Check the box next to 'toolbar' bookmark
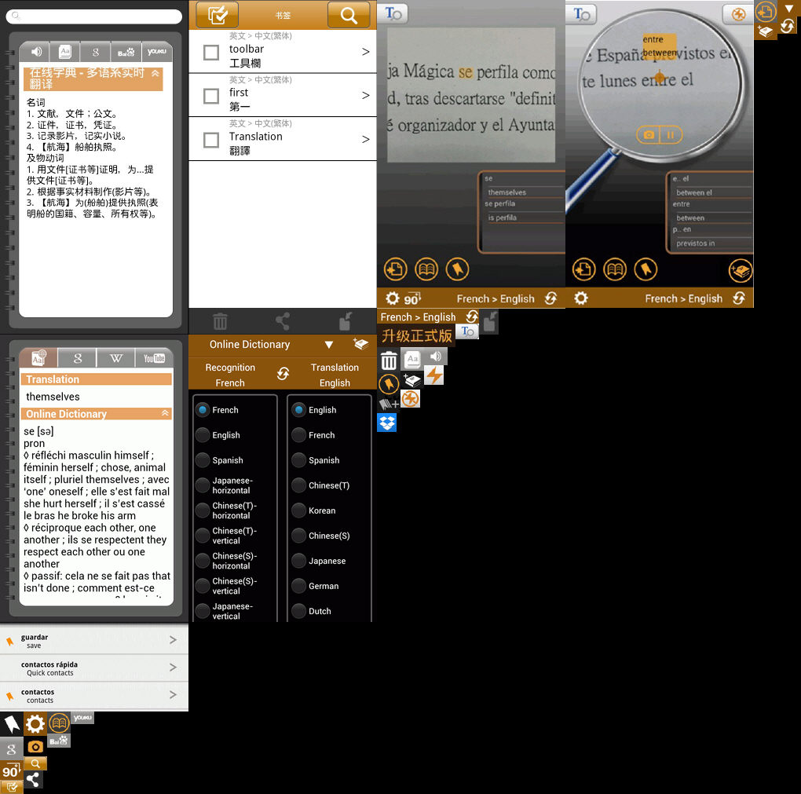The image size is (801, 794). pyautogui.click(x=210, y=53)
